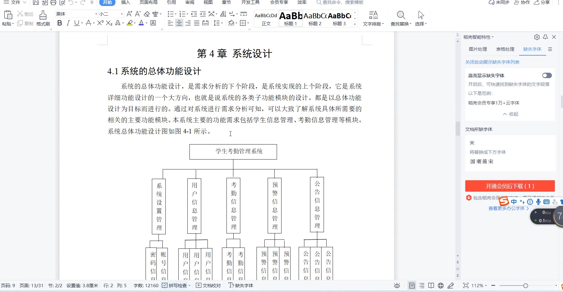Adjust the zoom slider in status bar
This screenshot has height=292, width=563.
coord(525,286)
